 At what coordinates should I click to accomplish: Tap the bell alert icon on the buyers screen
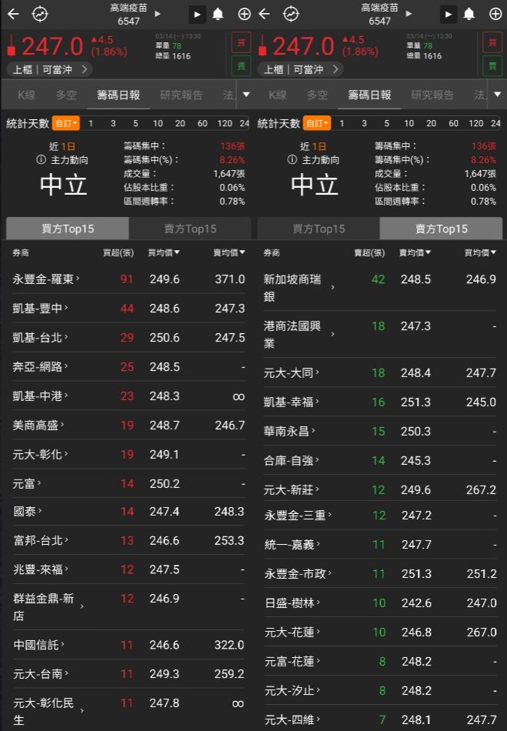(x=218, y=15)
